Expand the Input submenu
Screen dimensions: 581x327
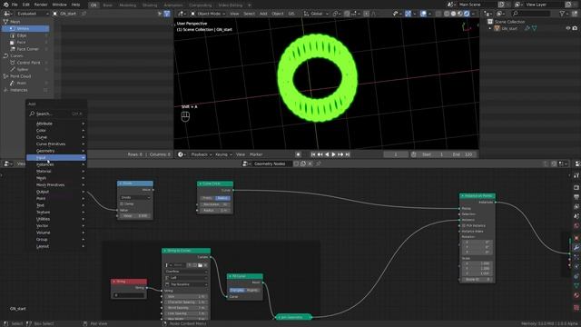[x=56, y=157]
